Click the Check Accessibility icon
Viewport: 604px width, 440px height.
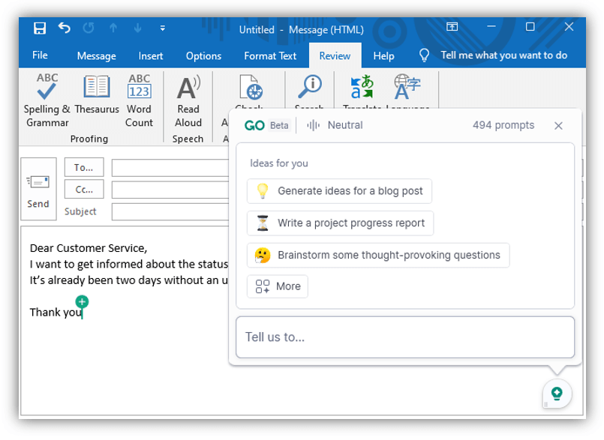pyautogui.click(x=251, y=88)
